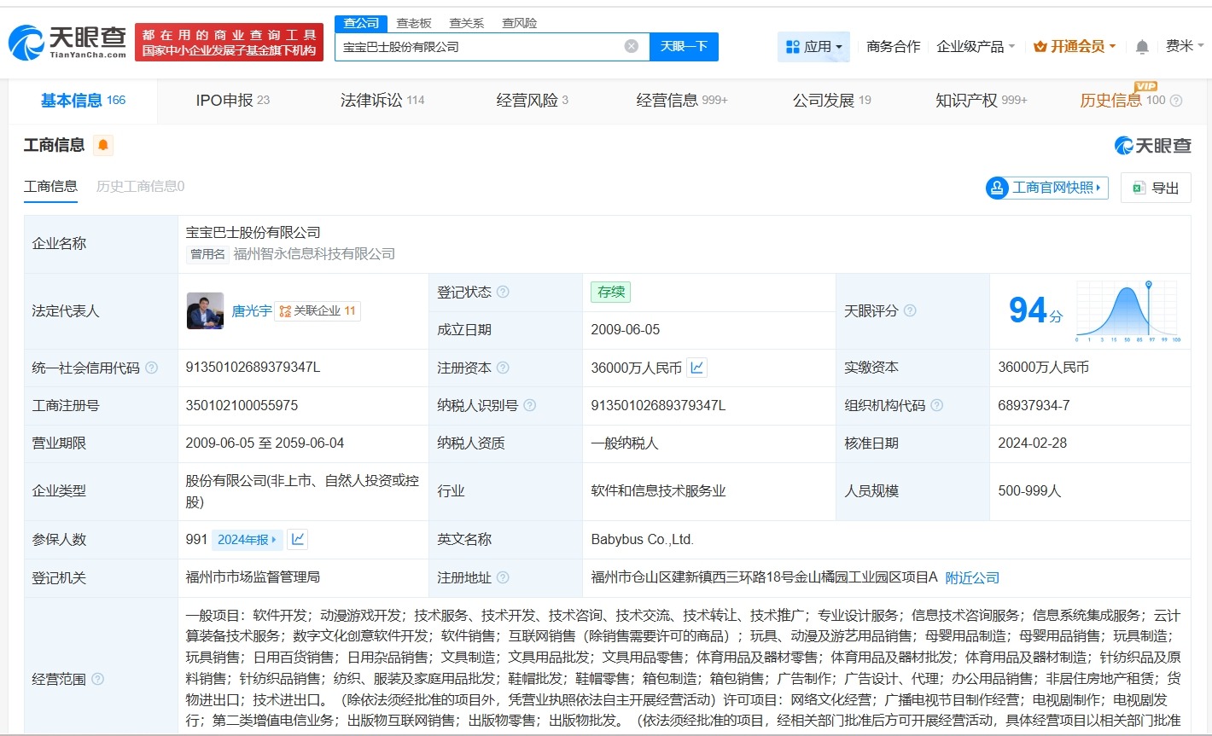Screen dimensions: 1212x736
Task: Click the snapshot icon in 工商官网快照 button
Action: (x=997, y=188)
